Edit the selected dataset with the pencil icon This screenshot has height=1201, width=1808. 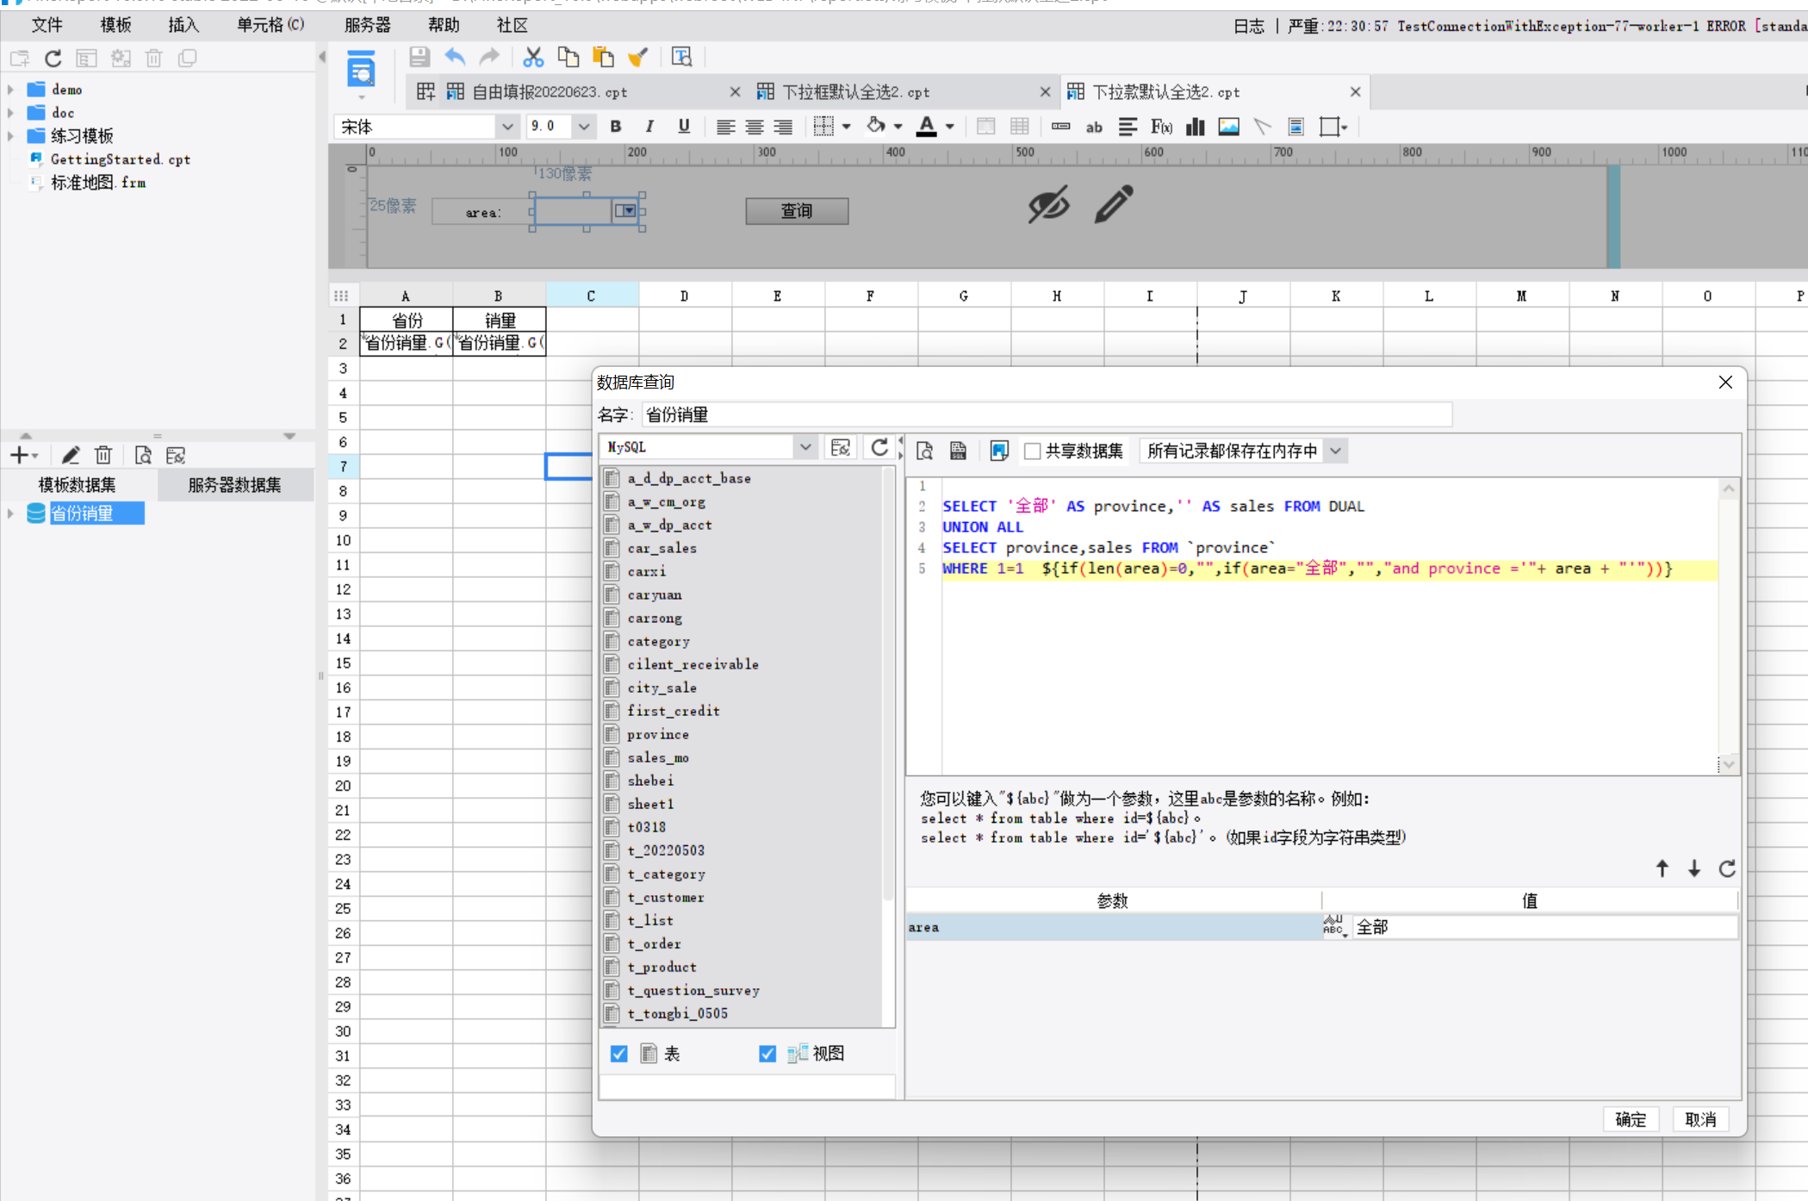[71, 455]
